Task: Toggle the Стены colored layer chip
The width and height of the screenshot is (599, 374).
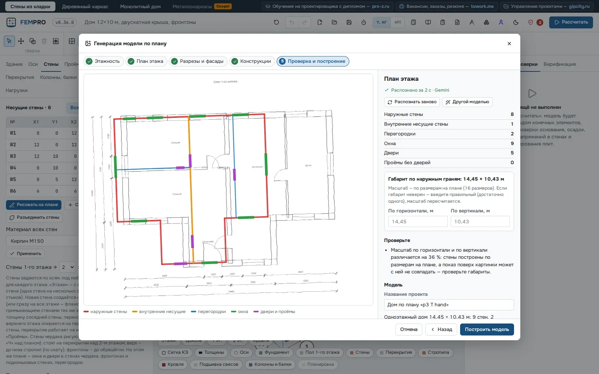Action: tap(359, 352)
